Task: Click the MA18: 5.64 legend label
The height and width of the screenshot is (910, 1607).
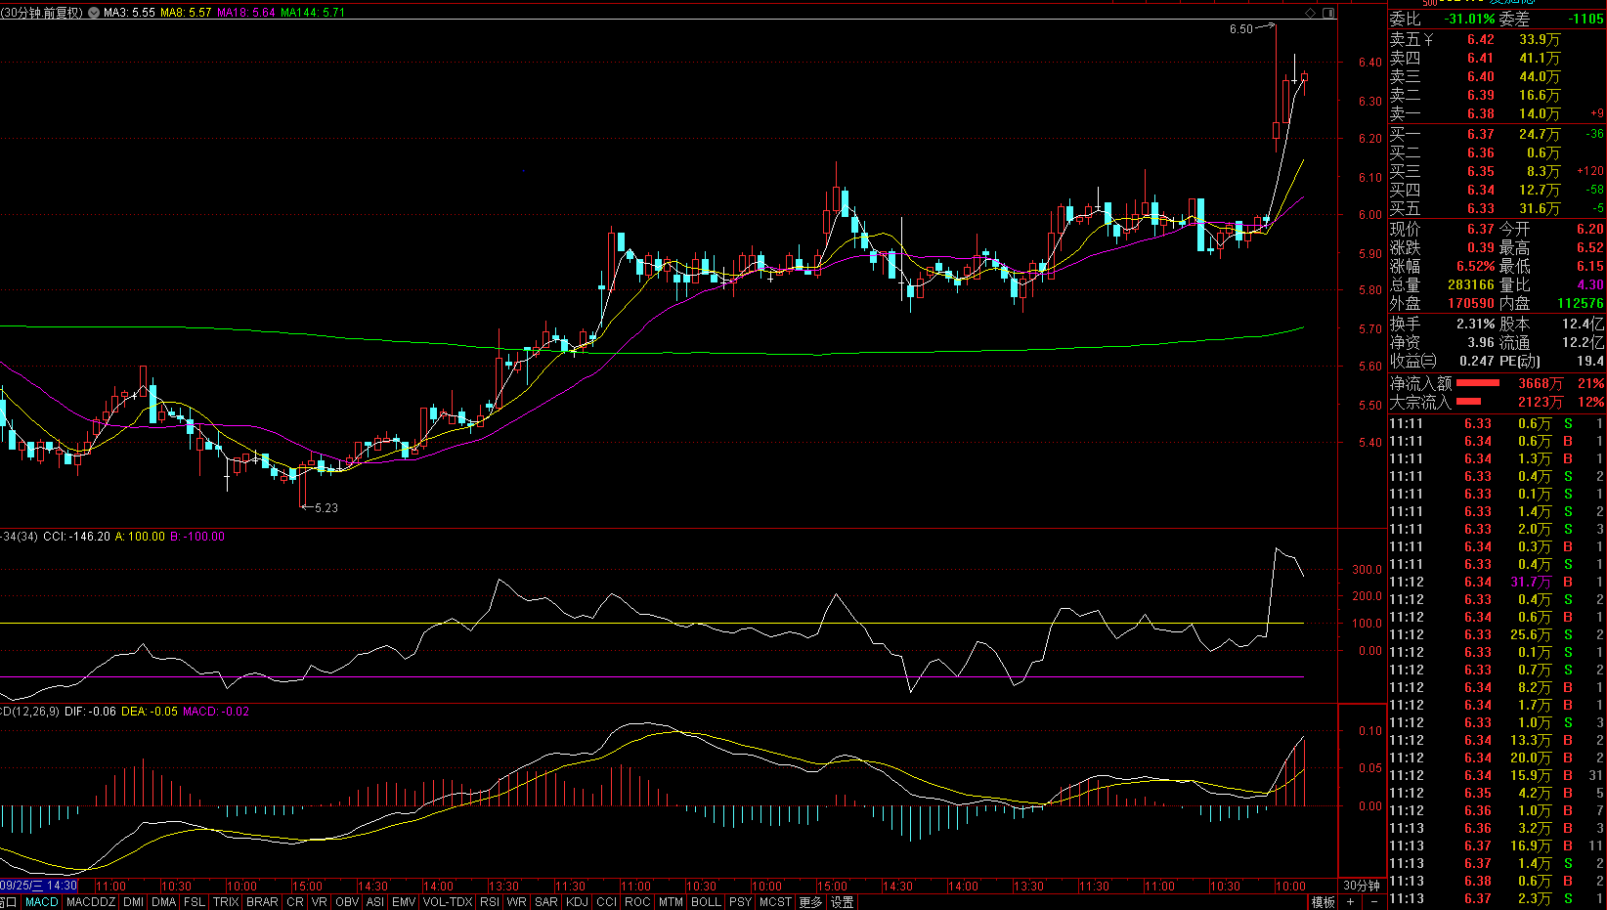Action: point(246,13)
